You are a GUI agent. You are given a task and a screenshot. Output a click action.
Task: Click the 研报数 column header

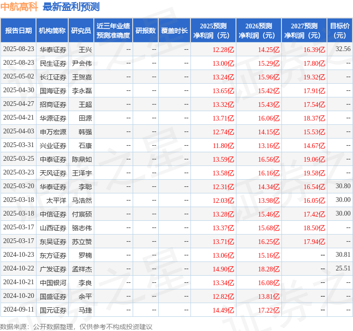tap(145, 31)
